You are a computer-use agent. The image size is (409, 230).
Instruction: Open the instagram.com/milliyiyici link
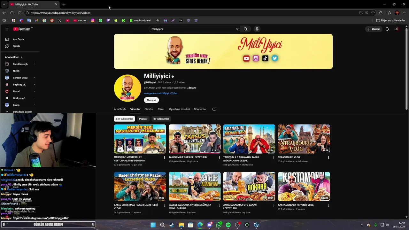[161, 93]
